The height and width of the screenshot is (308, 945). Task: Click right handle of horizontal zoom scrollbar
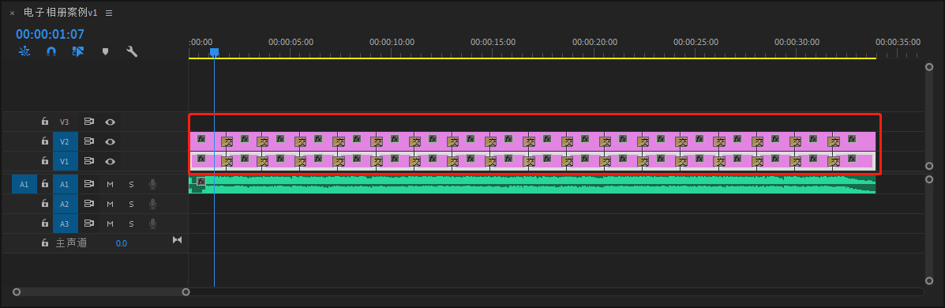coord(186,291)
